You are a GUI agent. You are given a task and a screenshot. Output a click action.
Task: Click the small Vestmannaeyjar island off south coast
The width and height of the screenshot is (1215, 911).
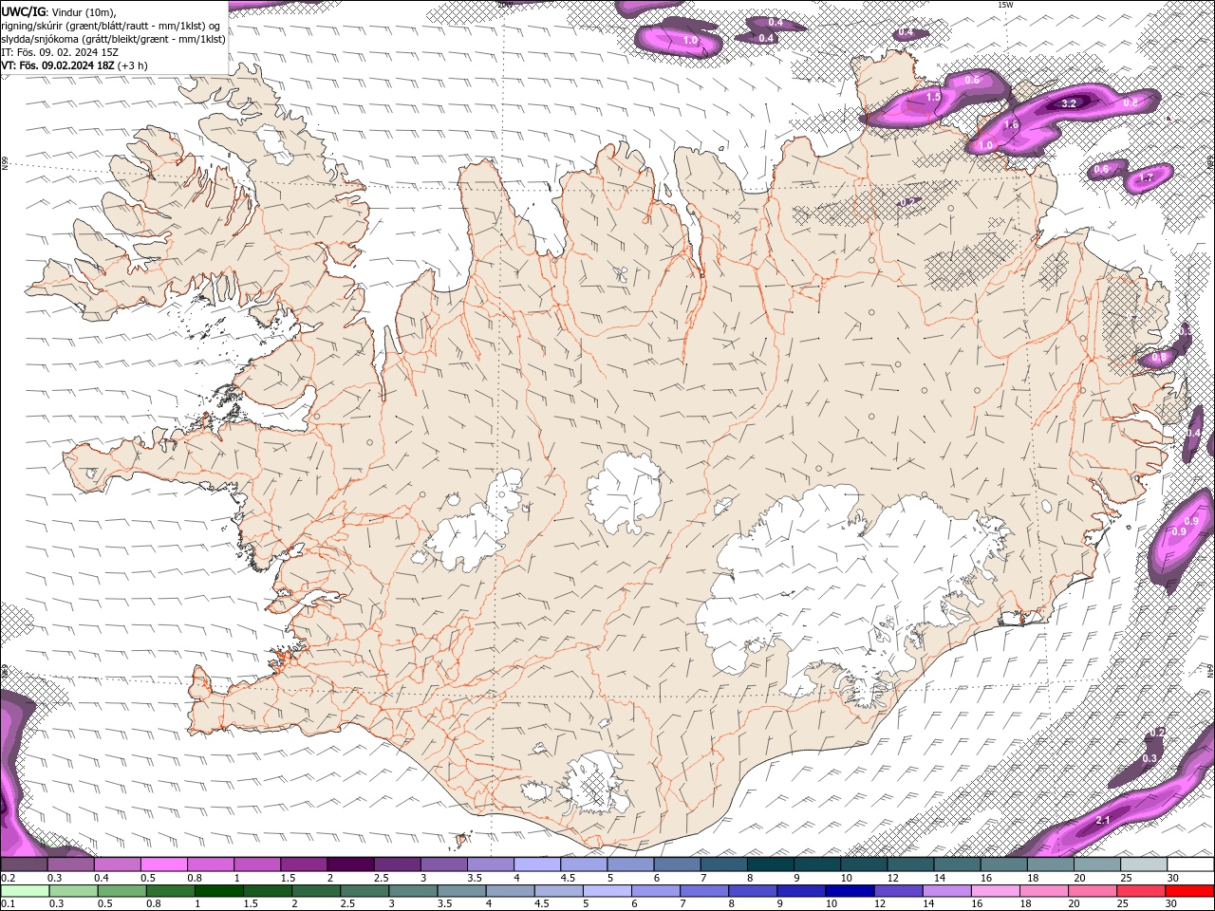pyautogui.click(x=463, y=839)
